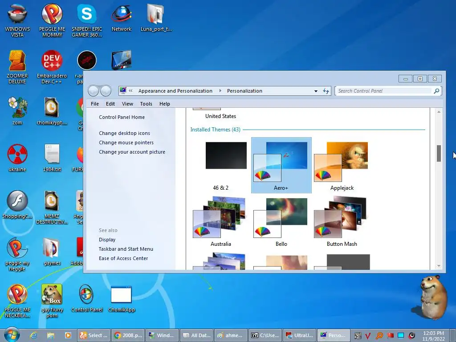Viewport: 456px width, 342px height.
Task: Apply the Bello theme
Action: point(281,221)
